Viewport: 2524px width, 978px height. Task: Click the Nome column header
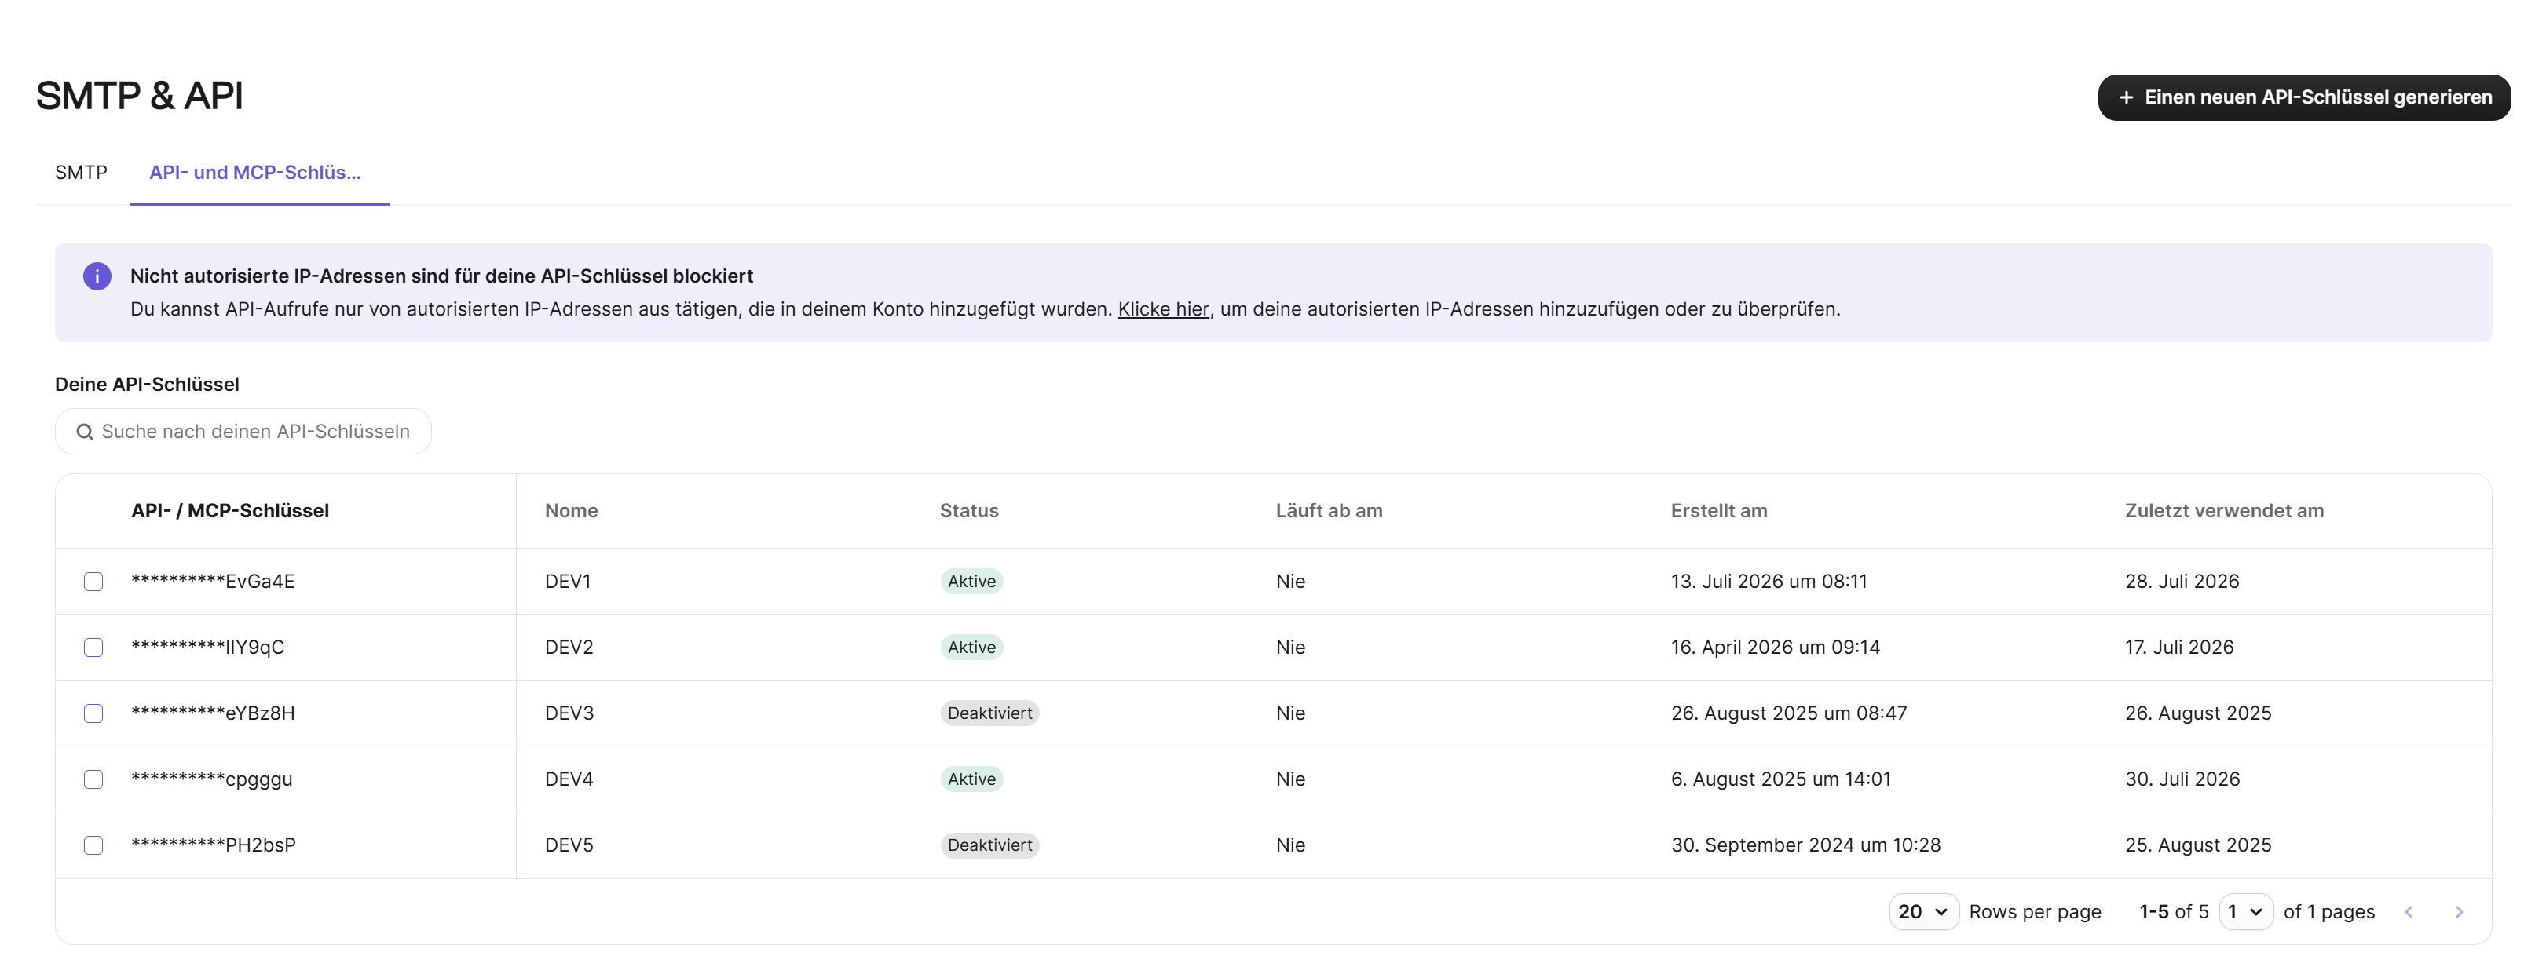coord(571,511)
